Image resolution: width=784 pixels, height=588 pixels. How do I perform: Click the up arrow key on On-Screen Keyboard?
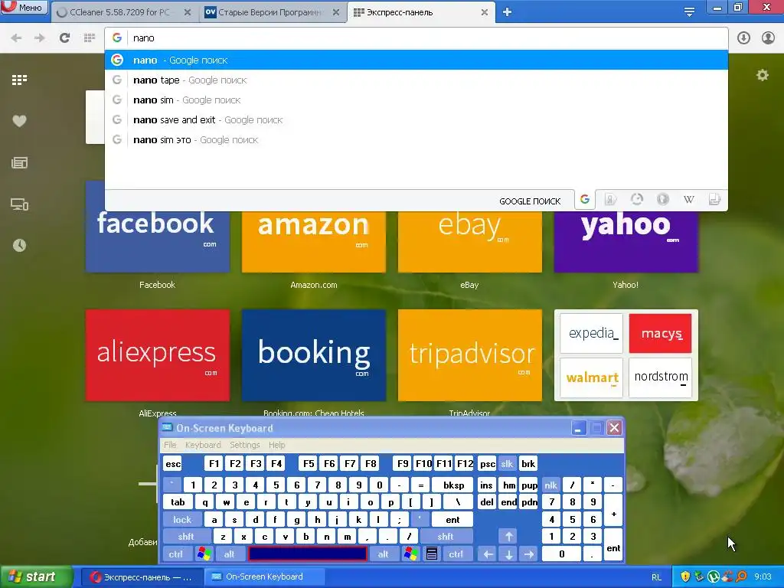coord(508,537)
